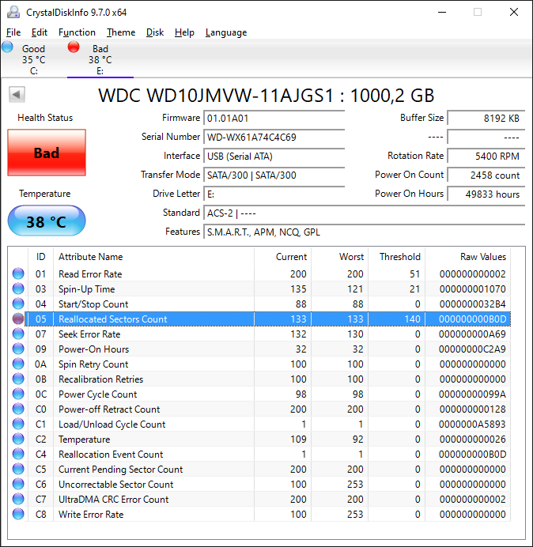Click the Buffer Size value 8192 KB
533x547 pixels.
point(486,119)
